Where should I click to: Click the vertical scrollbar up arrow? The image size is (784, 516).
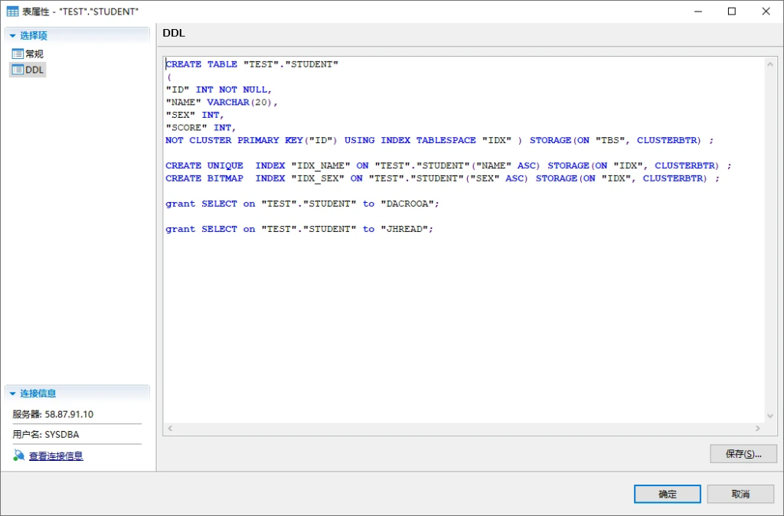770,65
